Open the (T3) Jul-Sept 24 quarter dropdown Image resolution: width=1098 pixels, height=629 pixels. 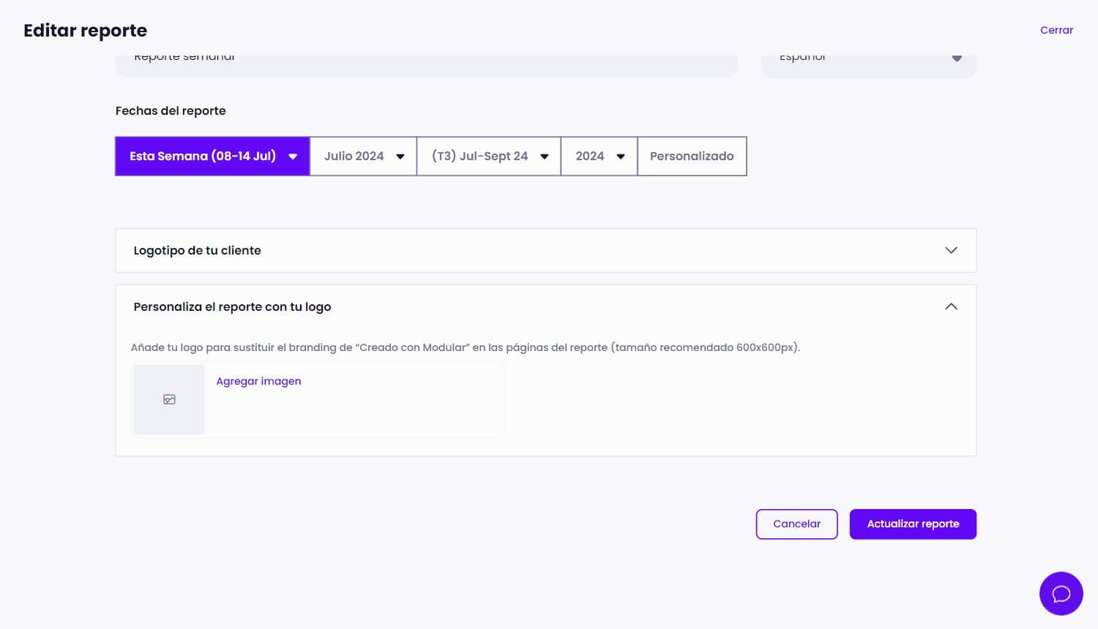point(489,156)
